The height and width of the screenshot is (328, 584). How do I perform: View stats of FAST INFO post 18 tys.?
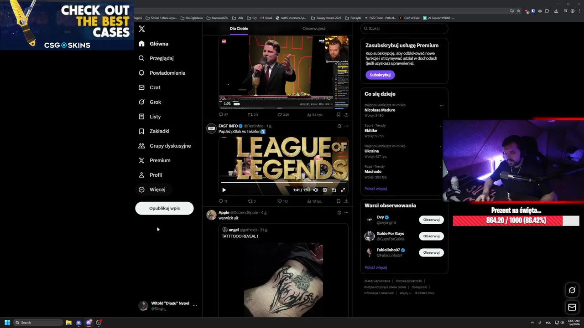coord(314,201)
